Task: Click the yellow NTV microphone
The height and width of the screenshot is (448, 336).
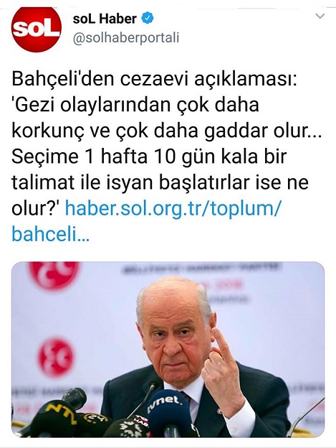Action: point(53,418)
